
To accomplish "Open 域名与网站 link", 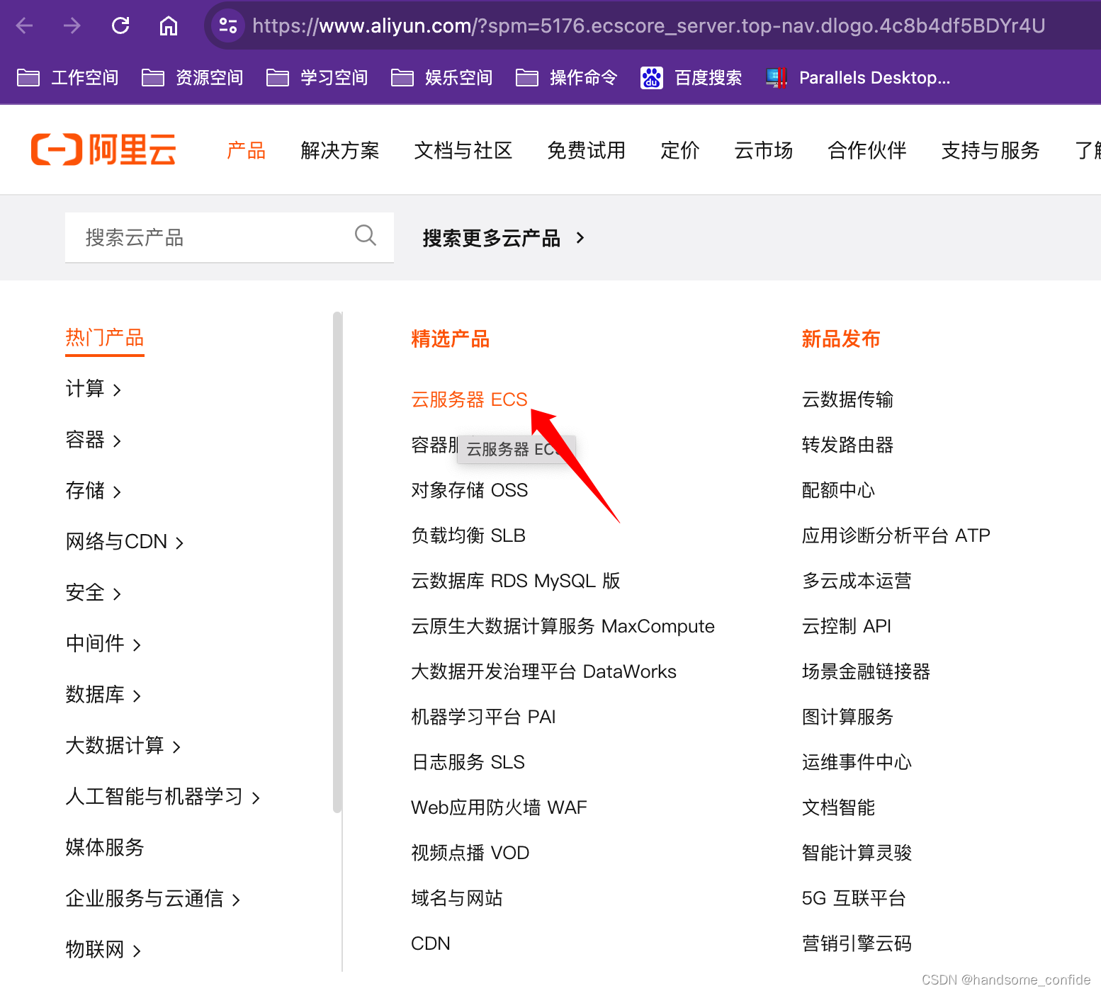I will pos(457,898).
